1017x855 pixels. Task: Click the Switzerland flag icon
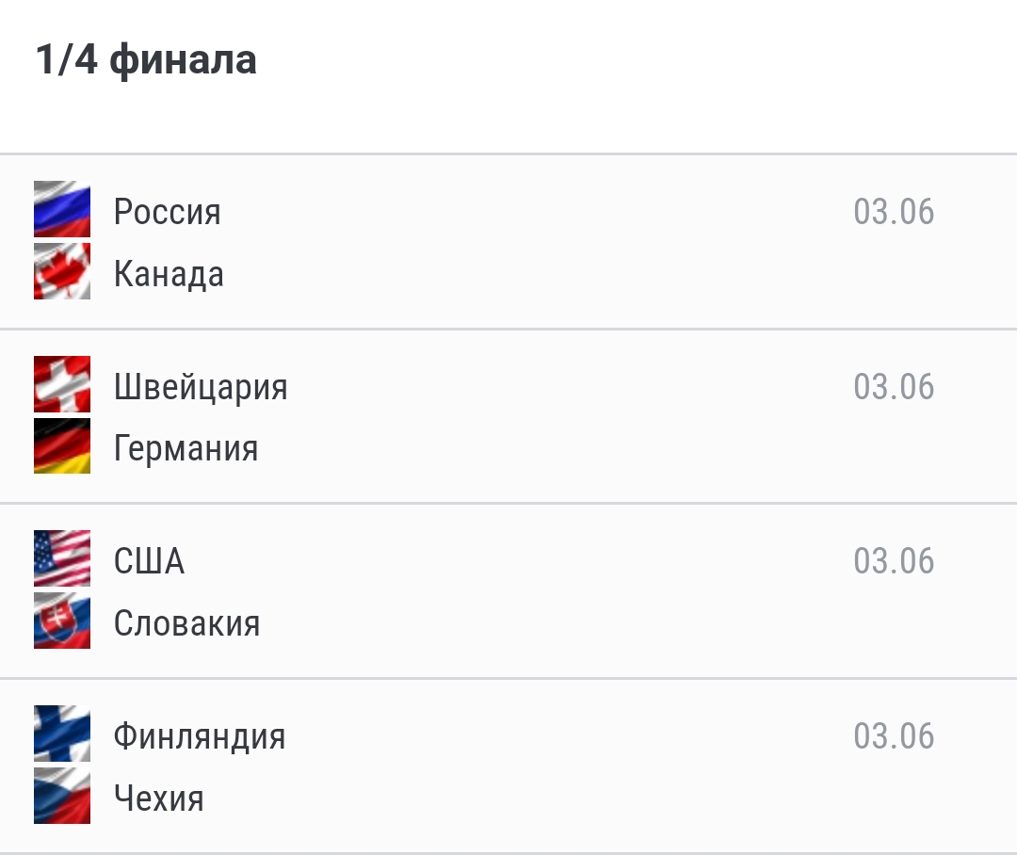(x=62, y=384)
